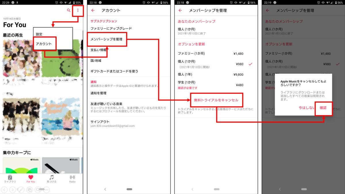Tap the Android back chevron below アカウント screen
The height and width of the screenshot is (194, 345).
point(105,189)
